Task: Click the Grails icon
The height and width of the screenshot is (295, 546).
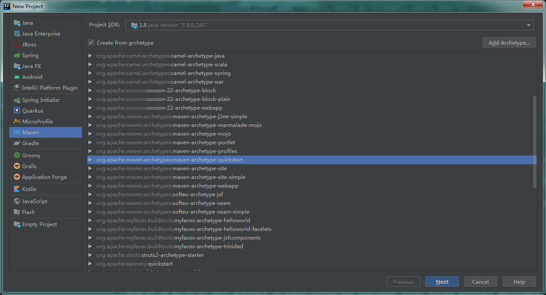Action: 17,166
